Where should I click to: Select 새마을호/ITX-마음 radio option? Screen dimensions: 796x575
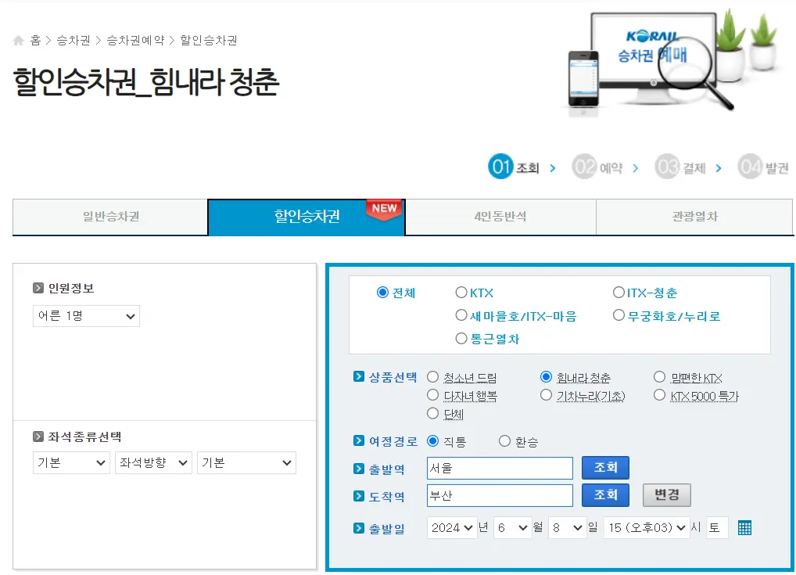coord(461,315)
